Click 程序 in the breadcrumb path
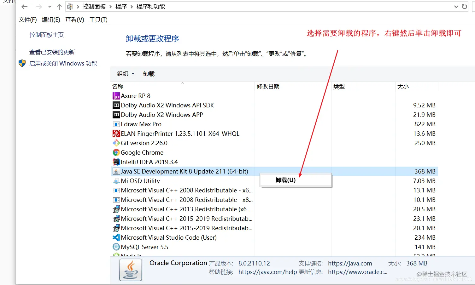 (x=121, y=7)
